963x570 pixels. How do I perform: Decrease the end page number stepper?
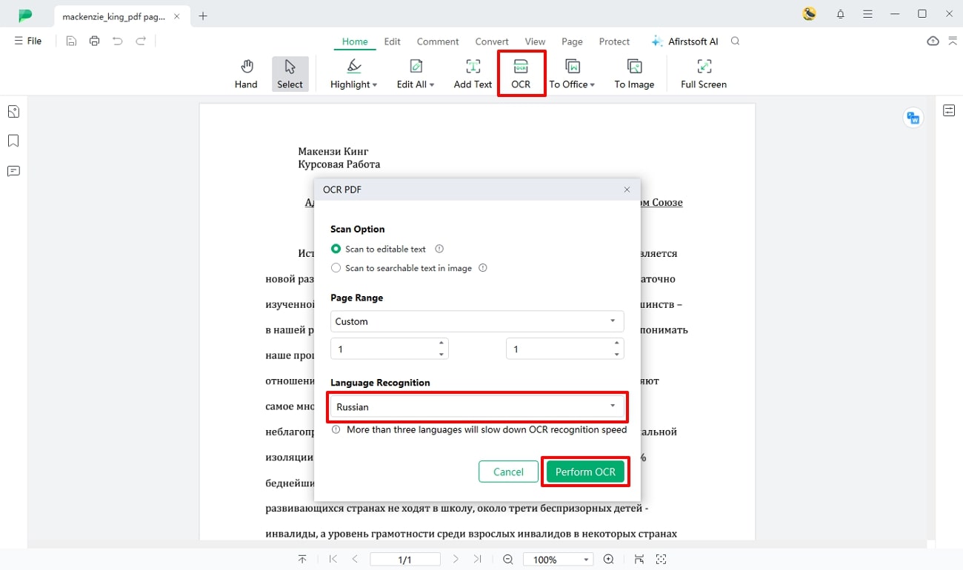[617, 354]
